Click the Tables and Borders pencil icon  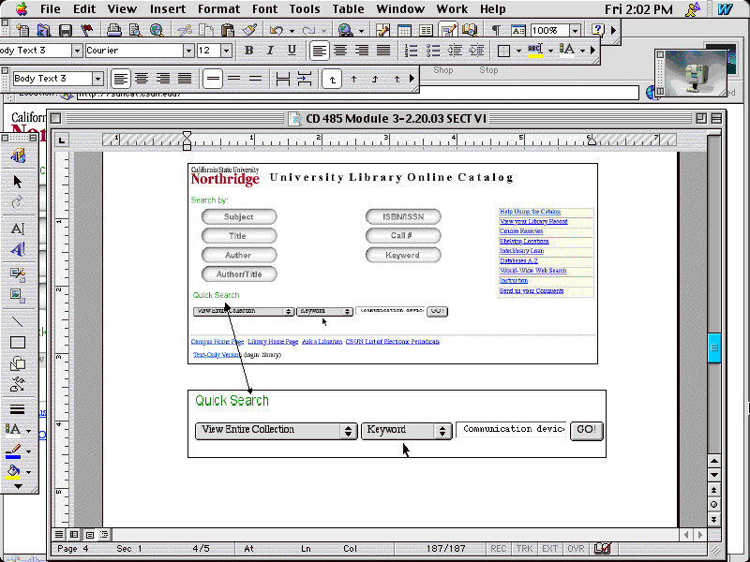(x=382, y=30)
